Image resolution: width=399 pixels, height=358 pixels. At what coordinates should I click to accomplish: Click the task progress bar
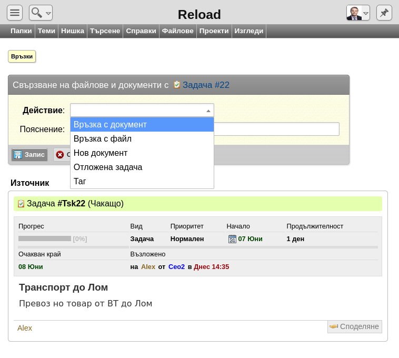tap(45, 238)
